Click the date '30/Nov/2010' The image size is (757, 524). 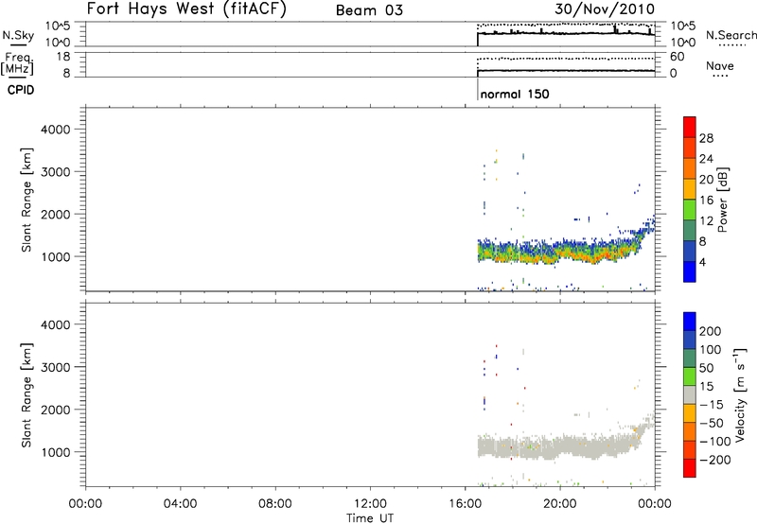(x=605, y=9)
